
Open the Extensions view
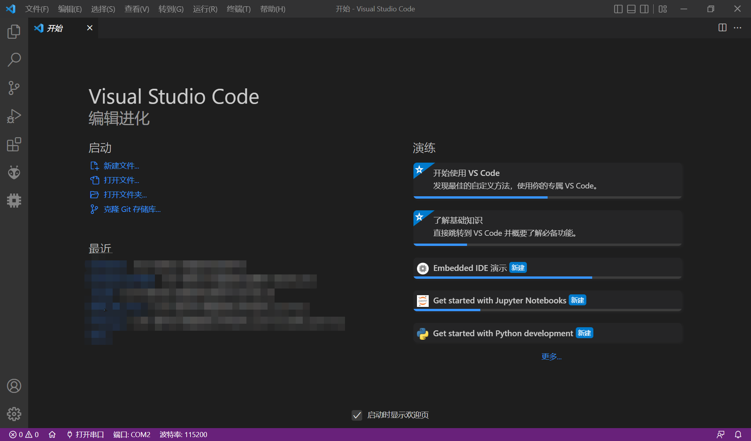pyautogui.click(x=14, y=144)
